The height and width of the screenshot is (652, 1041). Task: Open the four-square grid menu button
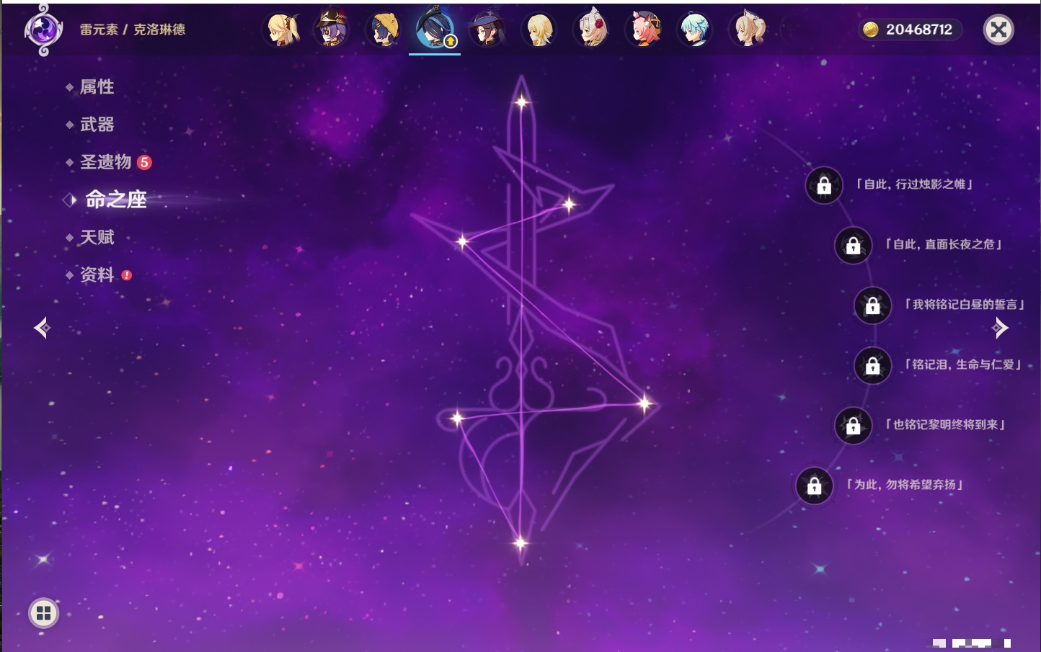tap(43, 613)
